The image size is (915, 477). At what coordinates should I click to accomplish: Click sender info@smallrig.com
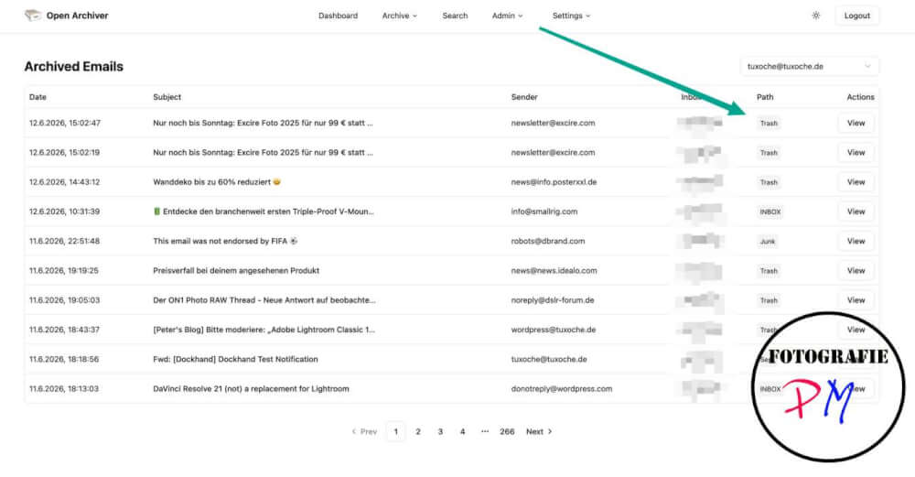click(x=544, y=211)
